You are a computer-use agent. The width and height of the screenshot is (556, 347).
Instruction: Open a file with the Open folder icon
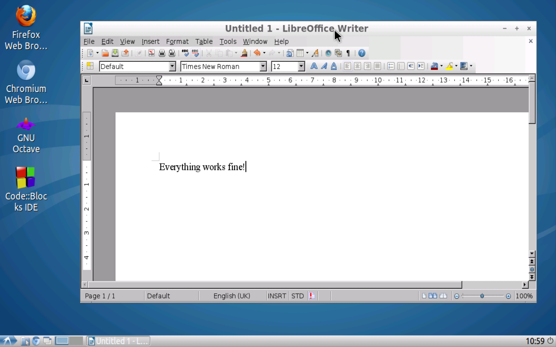click(x=105, y=53)
